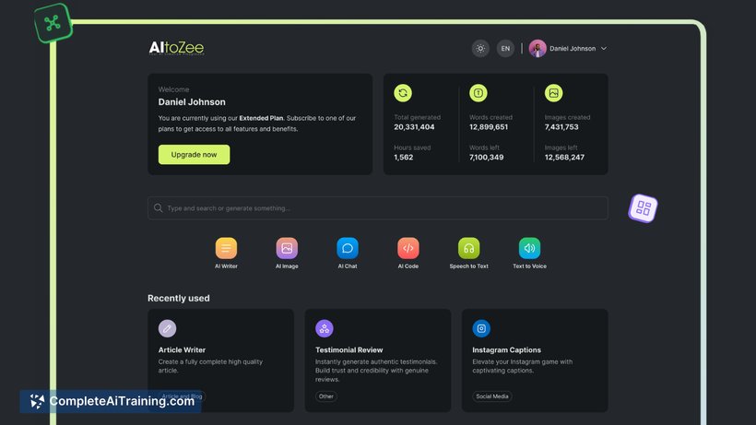Click the Images left value 12,568,247

point(564,157)
